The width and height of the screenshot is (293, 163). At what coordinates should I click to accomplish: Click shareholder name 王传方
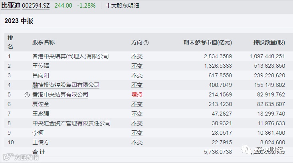41,143
